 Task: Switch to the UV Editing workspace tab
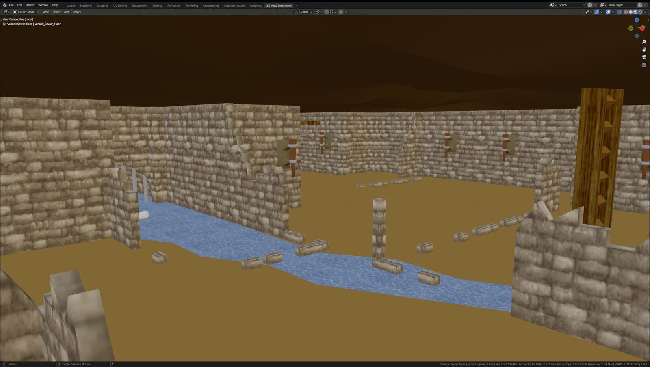pos(120,6)
